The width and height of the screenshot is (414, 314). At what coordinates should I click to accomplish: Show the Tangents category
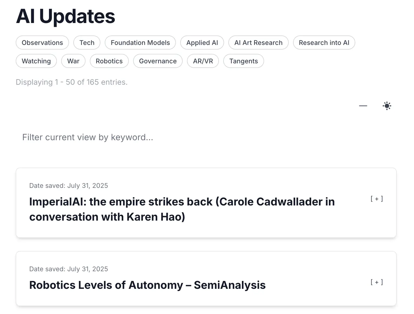(x=244, y=61)
